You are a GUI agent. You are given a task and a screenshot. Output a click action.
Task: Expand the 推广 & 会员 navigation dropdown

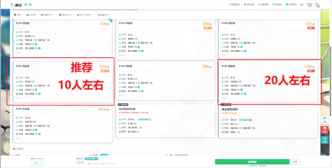tap(85, 15)
